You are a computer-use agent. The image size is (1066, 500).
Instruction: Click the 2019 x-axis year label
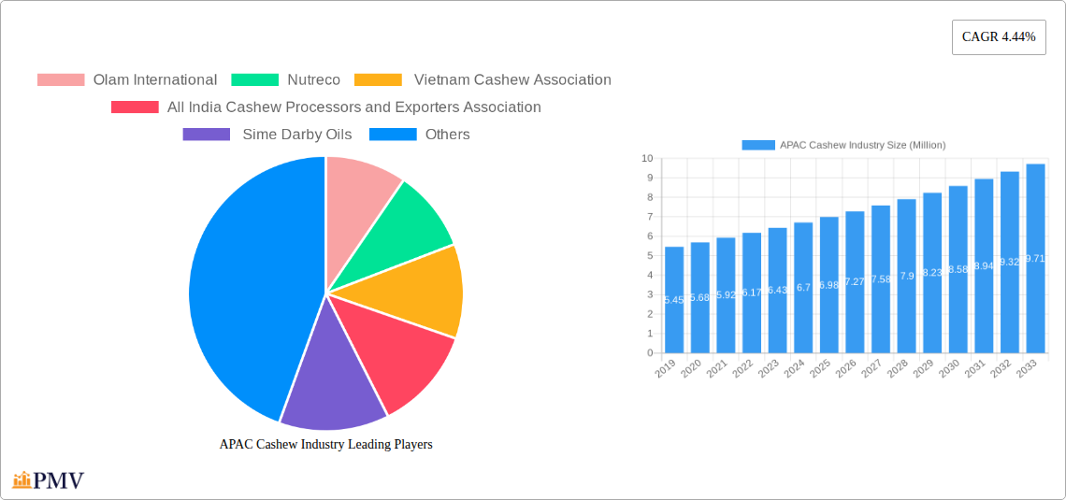coord(665,368)
